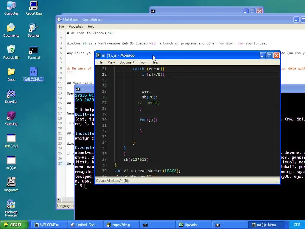Image resolution: width=305 pixels, height=229 pixels.
Task: Switch to first terminal taskbar item
Action: [x=158, y=225]
